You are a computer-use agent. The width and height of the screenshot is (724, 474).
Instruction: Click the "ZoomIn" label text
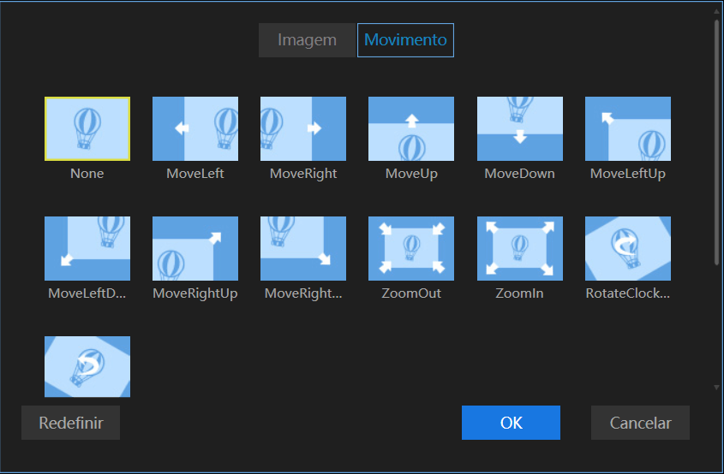coord(520,293)
